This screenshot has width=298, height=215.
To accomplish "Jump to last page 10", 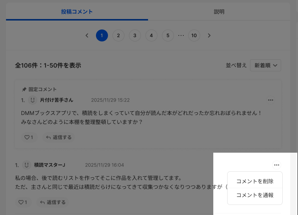I will click(194, 35).
